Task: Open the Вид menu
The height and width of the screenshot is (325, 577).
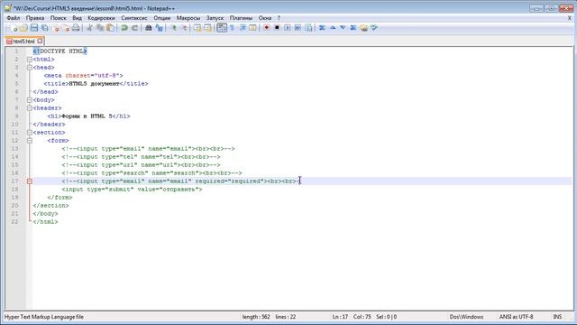Action: point(77,18)
